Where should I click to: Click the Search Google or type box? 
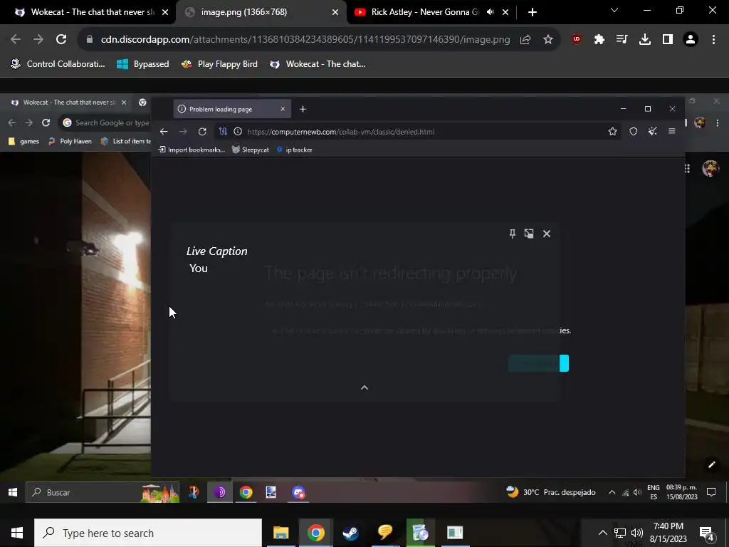tap(106, 123)
